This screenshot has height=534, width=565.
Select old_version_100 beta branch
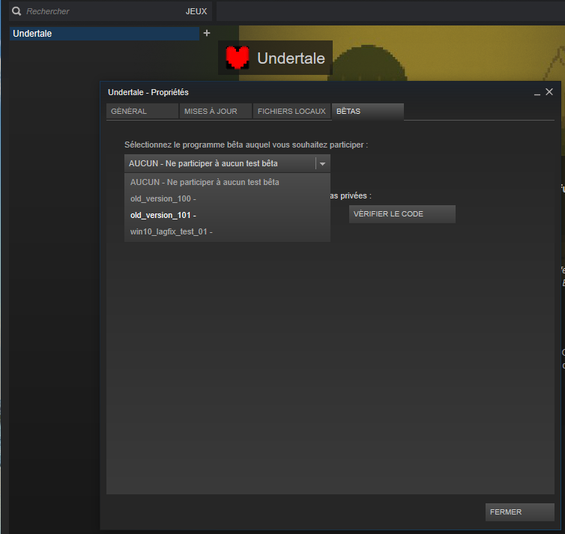(x=227, y=198)
